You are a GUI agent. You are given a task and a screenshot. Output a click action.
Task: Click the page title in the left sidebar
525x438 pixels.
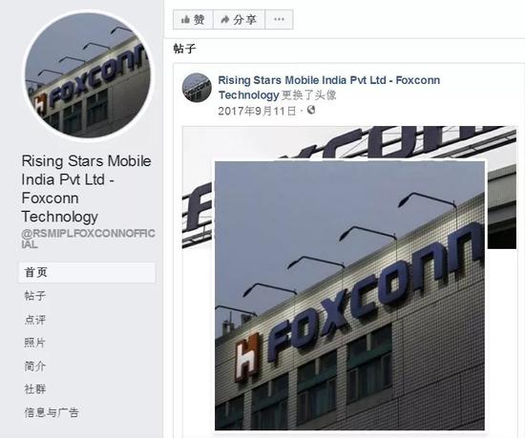pos(86,189)
